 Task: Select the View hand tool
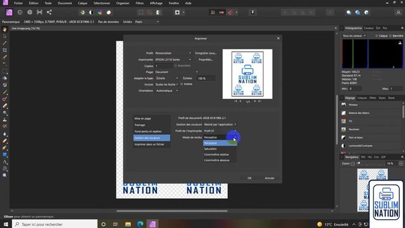click(x=4, y=29)
